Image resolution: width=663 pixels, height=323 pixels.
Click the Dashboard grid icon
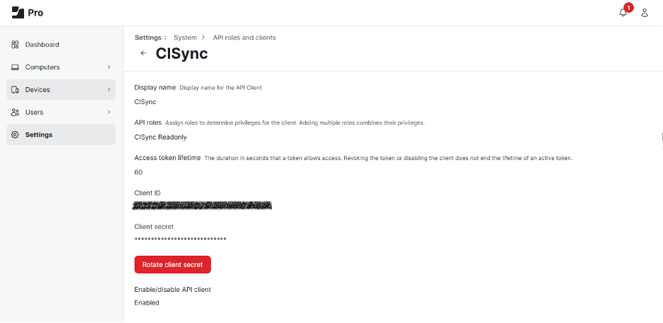tap(15, 45)
